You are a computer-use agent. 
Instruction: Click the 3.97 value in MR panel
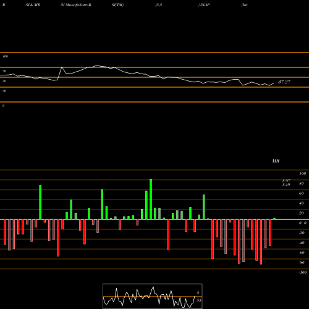(286, 180)
